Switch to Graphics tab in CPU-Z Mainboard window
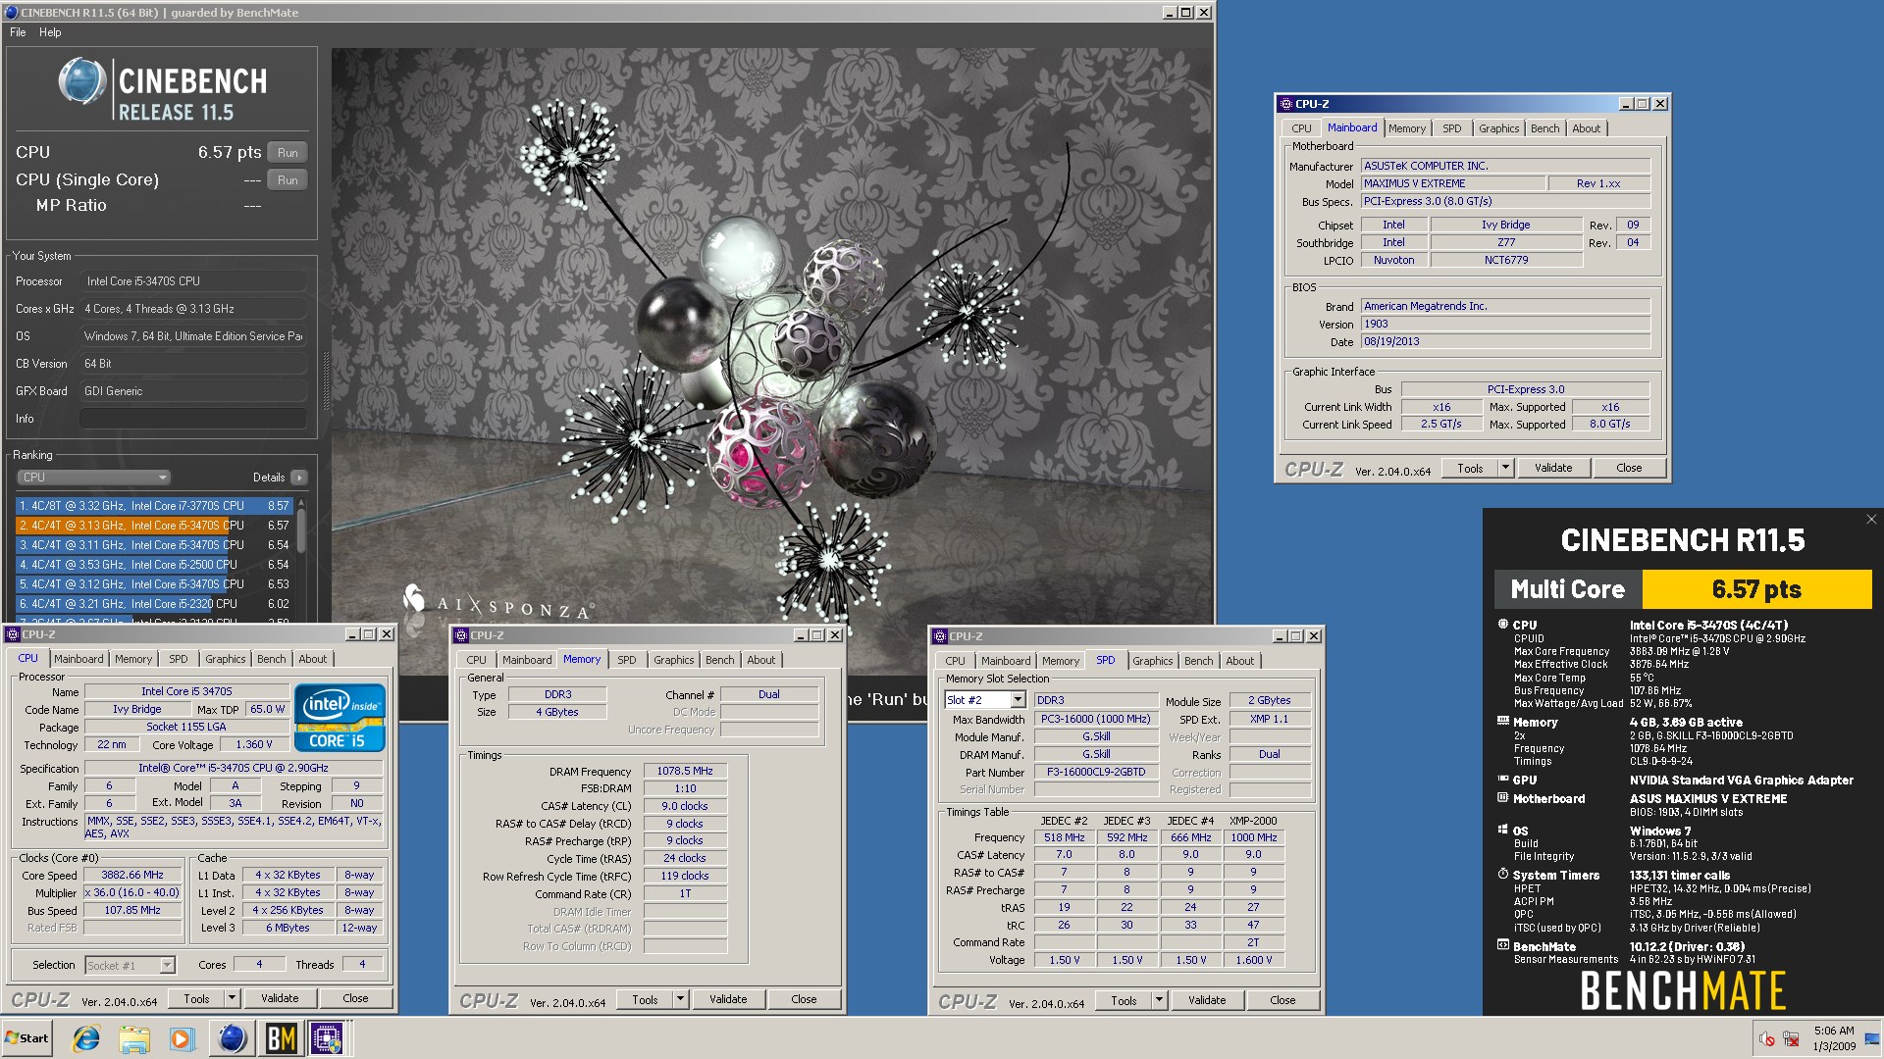The image size is (1884, 1059). tap(1498, 128)
